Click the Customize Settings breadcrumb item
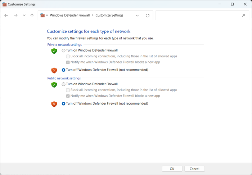This screenshot has width=252, height=175. point(109,16)
